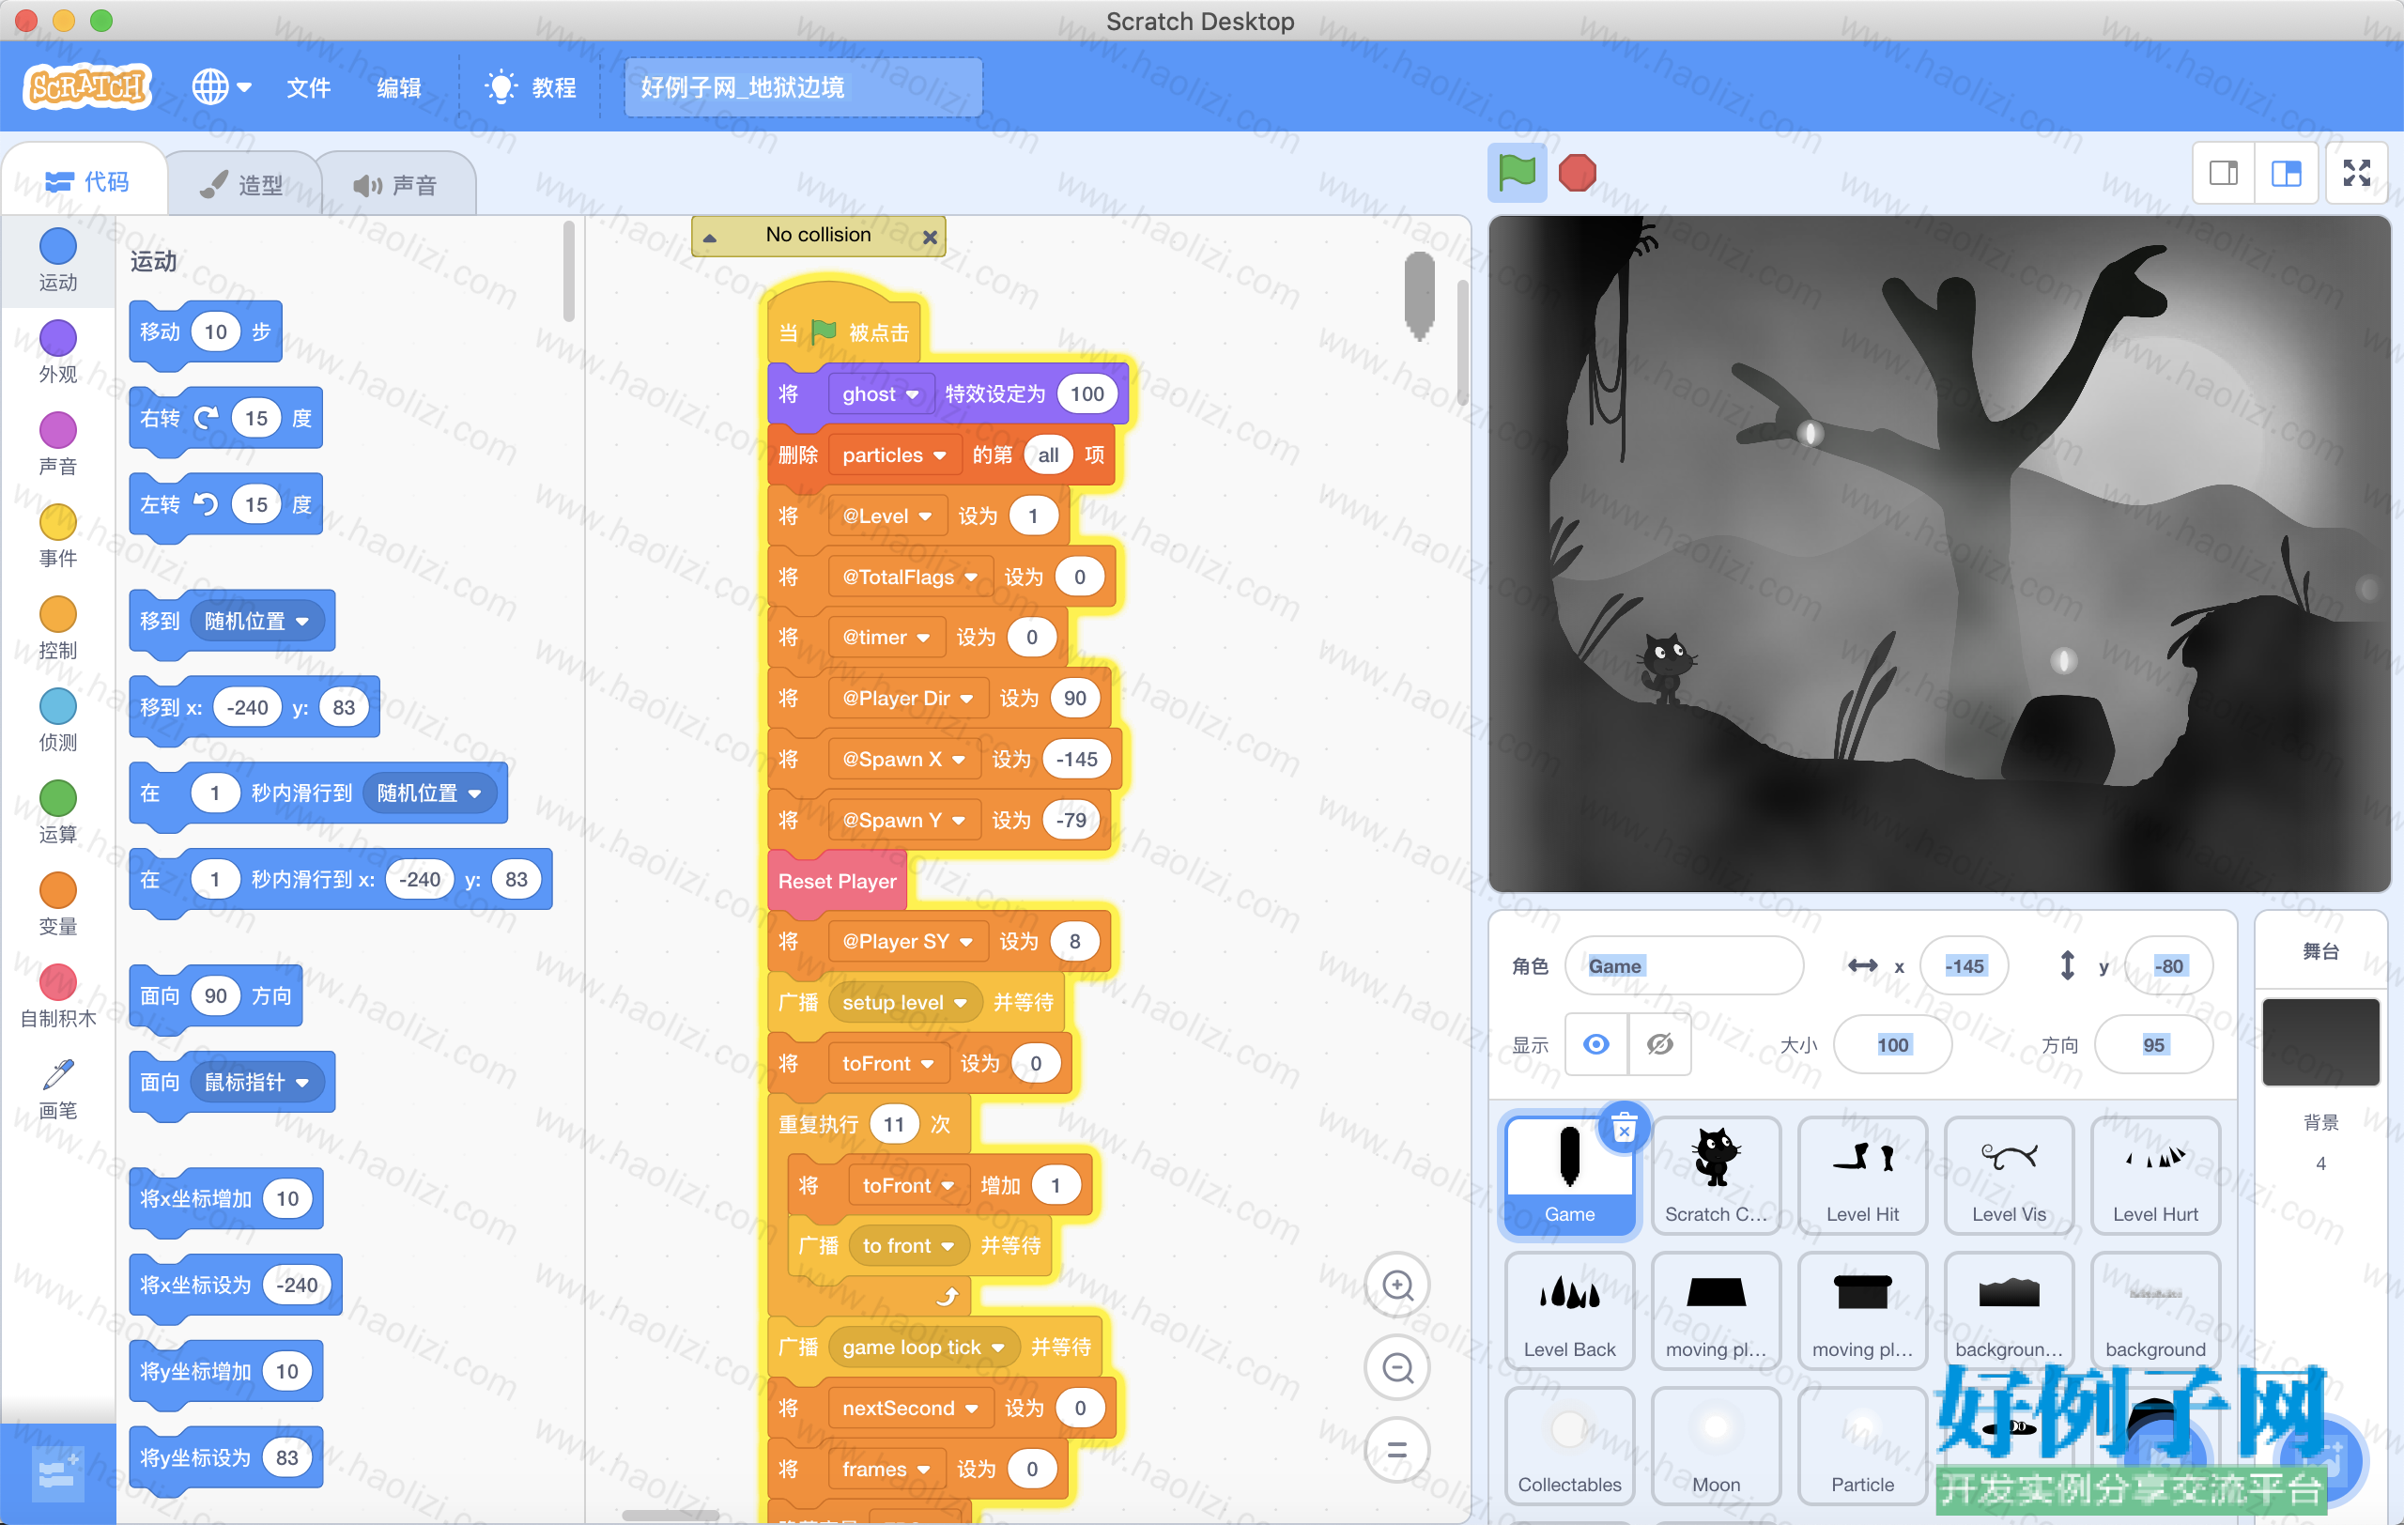Open the @Player Dir variable dropdown

click(x=907, y=699)
